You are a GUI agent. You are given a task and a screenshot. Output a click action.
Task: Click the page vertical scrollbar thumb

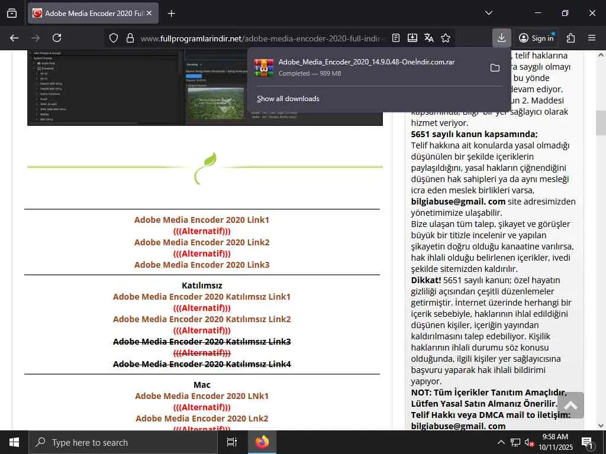pos(601,123)
